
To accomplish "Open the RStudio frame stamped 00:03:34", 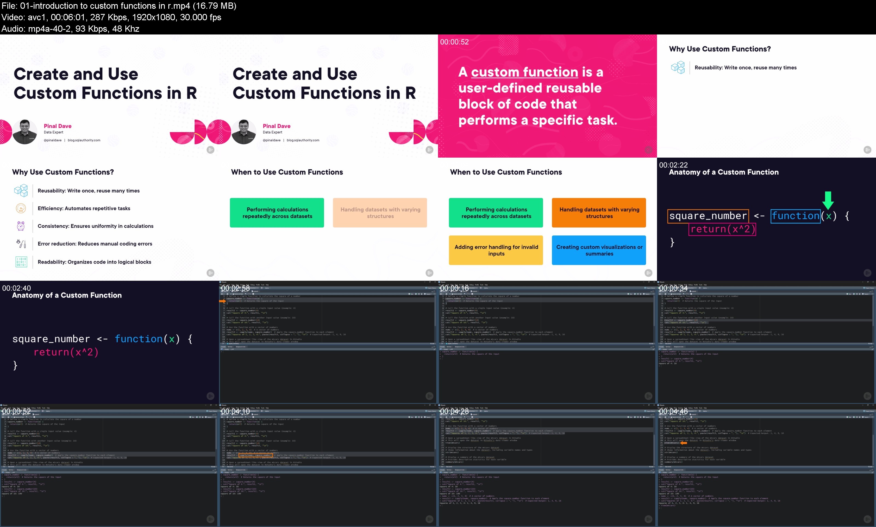I will (766, 342).
